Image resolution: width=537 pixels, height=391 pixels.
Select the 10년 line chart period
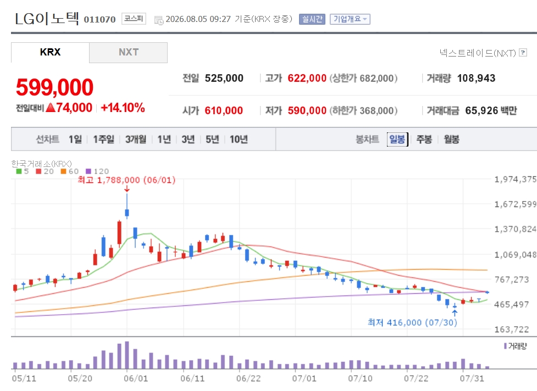coord(239,139)
